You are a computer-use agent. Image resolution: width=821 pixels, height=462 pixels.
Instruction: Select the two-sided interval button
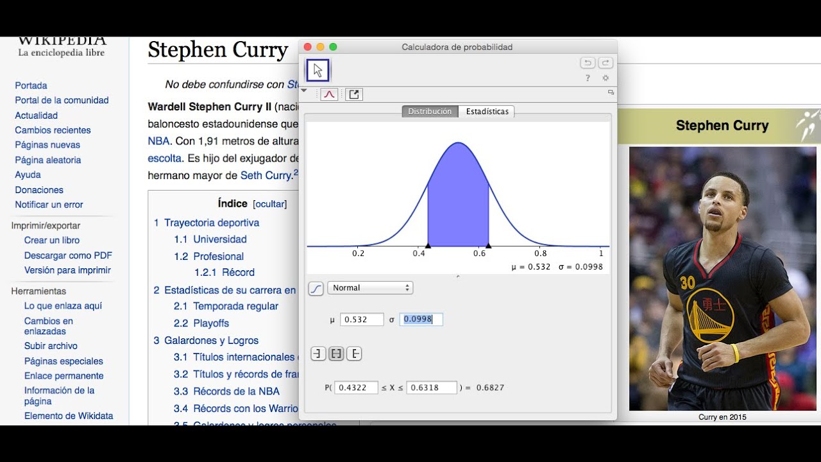tap(336, 354)
